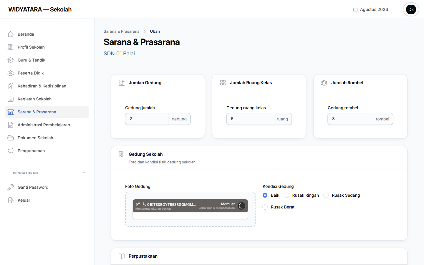Click the open-in-new-tab icon on the uploaded file

point(138,204)
